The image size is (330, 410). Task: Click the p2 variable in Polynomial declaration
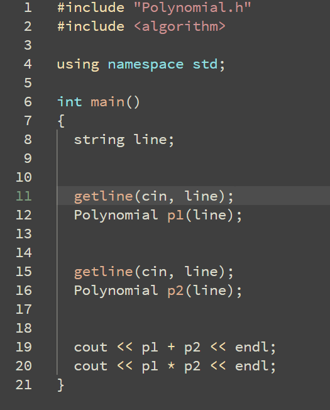point(175,291)
